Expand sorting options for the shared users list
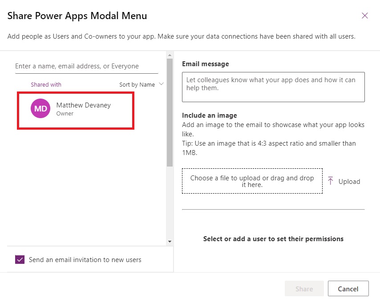Screen dimensions: 380x306 click(x=161, y=84)
